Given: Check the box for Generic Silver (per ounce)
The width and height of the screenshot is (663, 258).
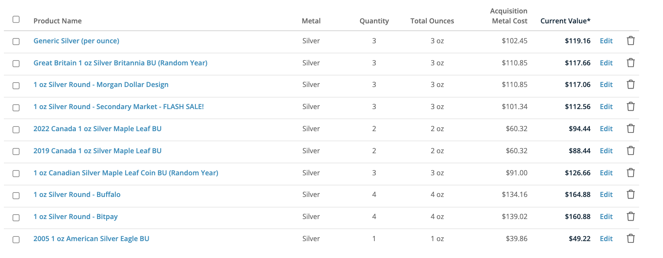Looking at the screenshot, I should 16,42.
